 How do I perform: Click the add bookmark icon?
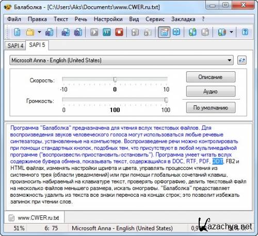[192, 32]
